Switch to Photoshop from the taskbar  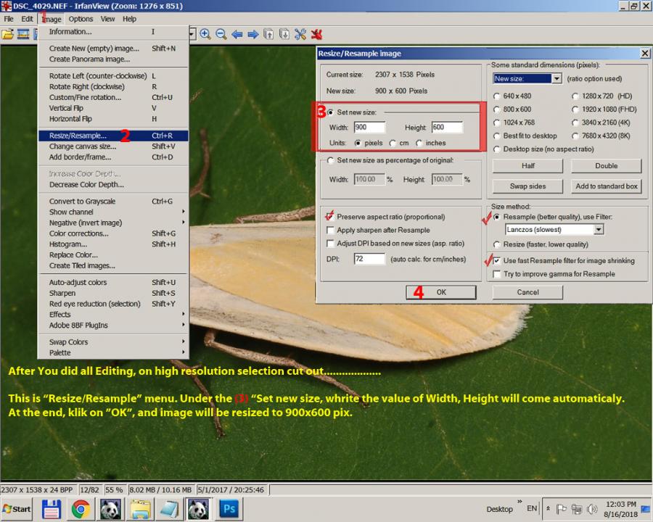click(229, 509)
